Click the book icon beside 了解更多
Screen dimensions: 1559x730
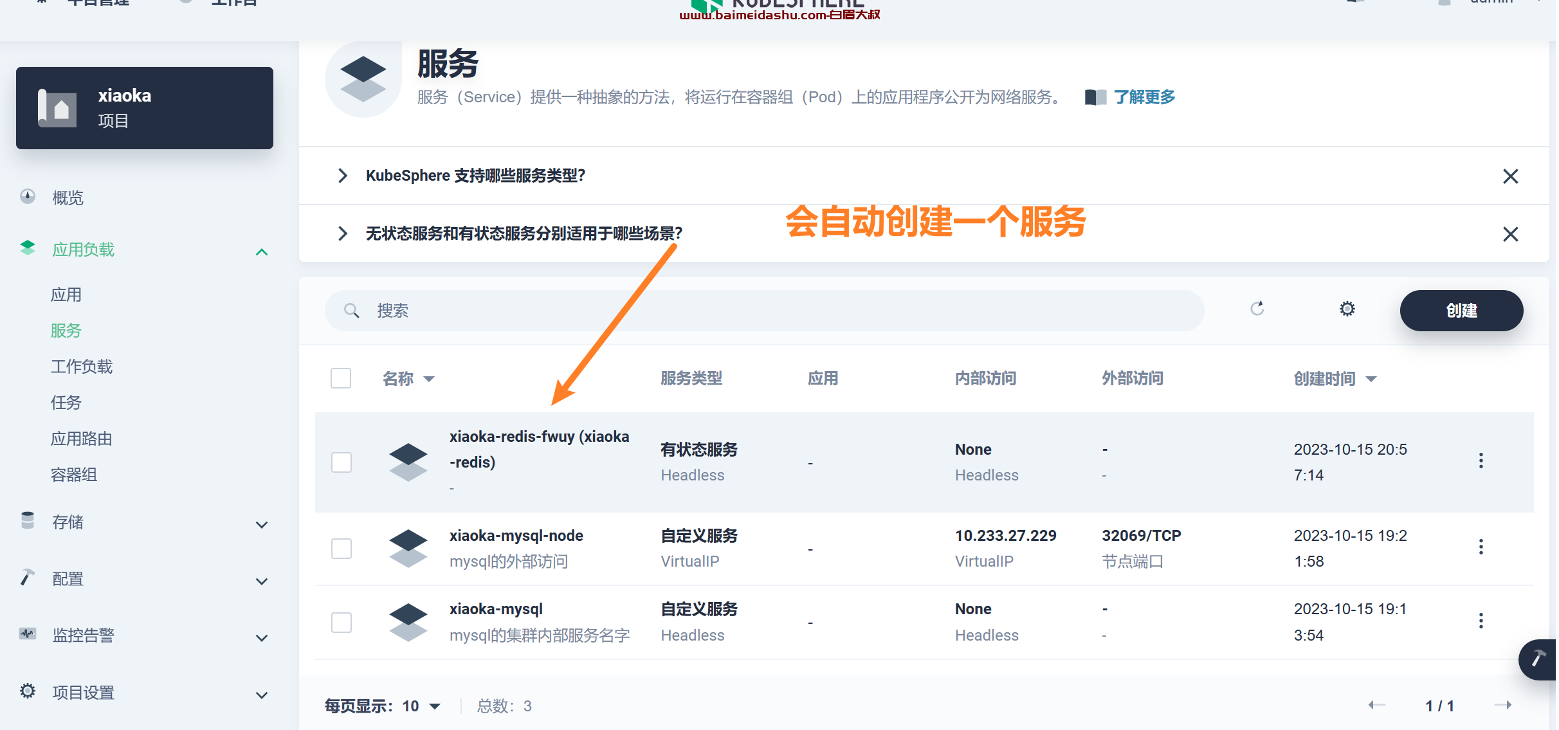pyautogui.click(x=1095, y=97)
